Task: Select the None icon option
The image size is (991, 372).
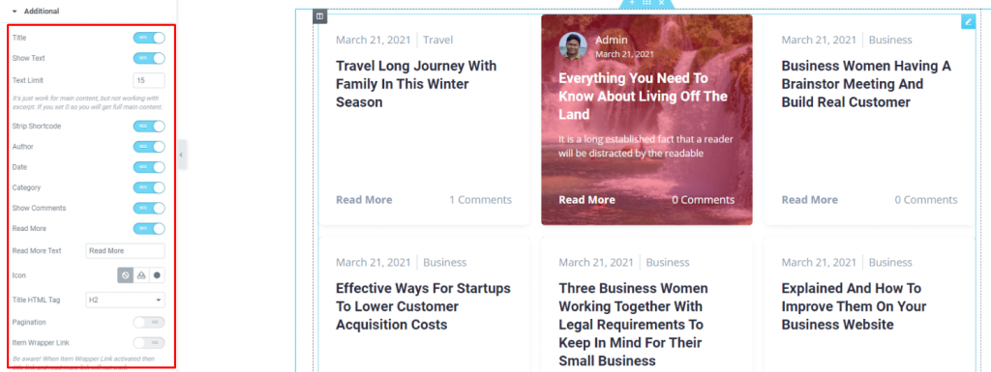Action: pyautogui.click(x=125, y=275)
